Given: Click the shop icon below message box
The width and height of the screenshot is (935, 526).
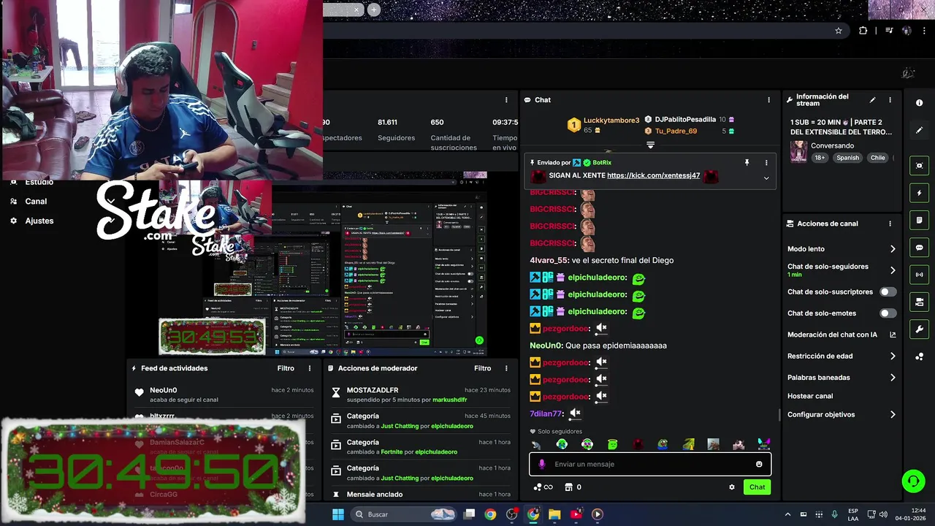Looking at the screenshot, I should coord(568,487).
